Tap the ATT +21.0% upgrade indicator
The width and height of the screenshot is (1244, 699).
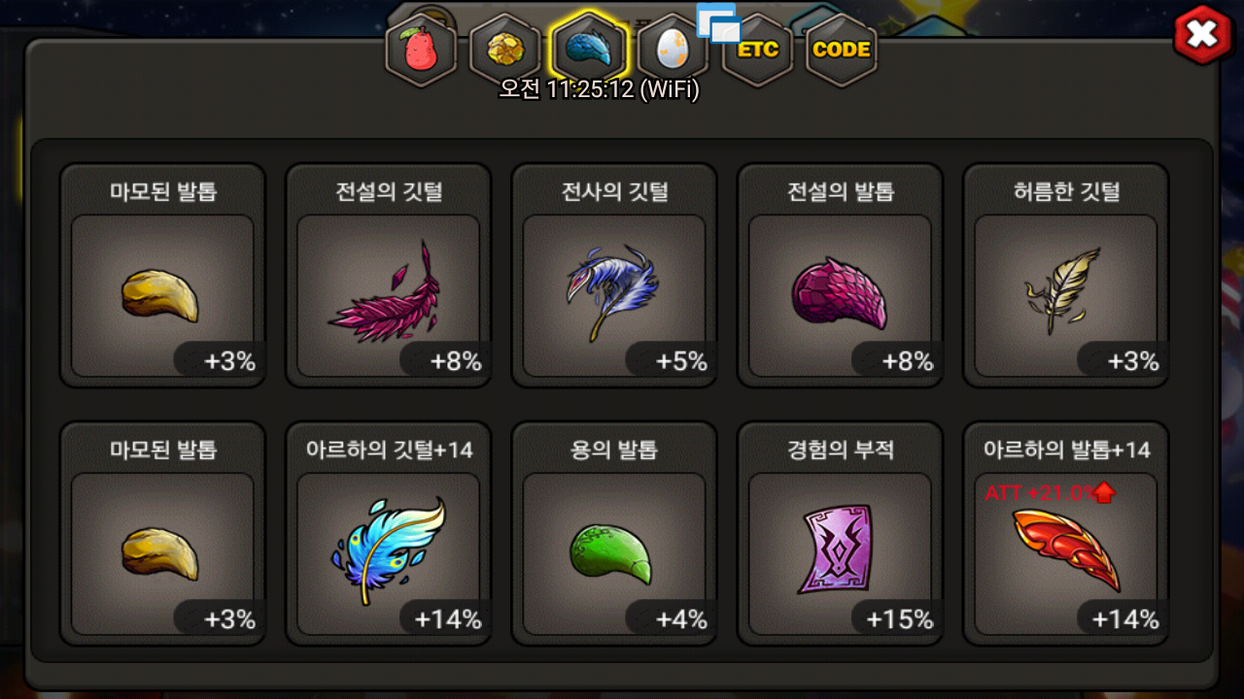point(1050,493)
